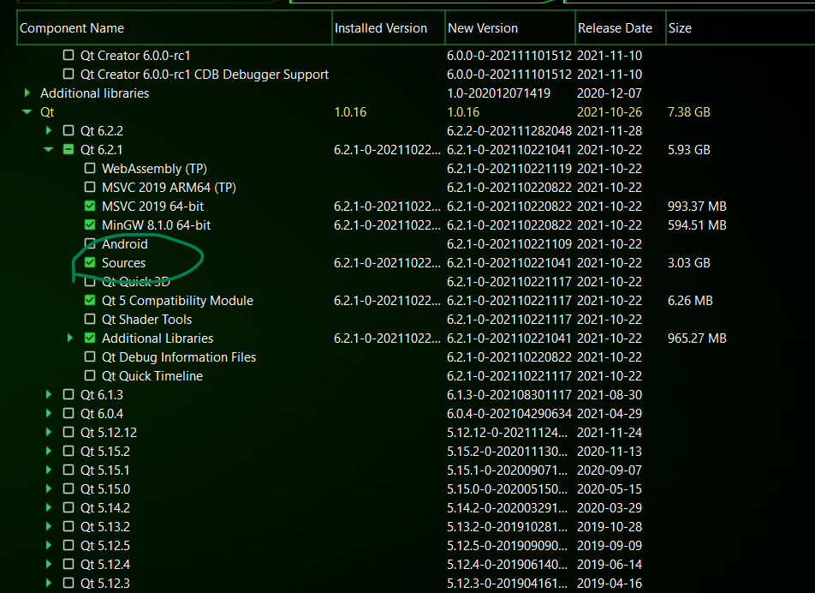Uncheck Additional Libraries under Qt 6.2.1

pos(90,338)
